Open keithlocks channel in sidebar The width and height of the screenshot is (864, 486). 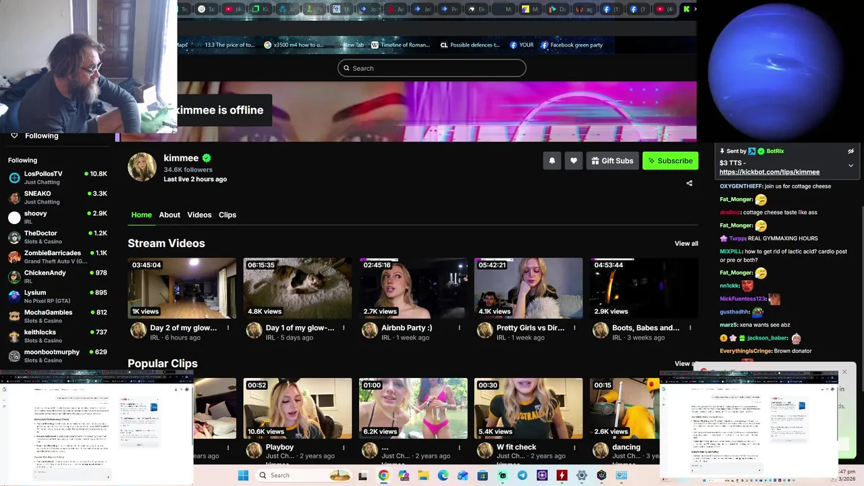[x=58, y=335]
